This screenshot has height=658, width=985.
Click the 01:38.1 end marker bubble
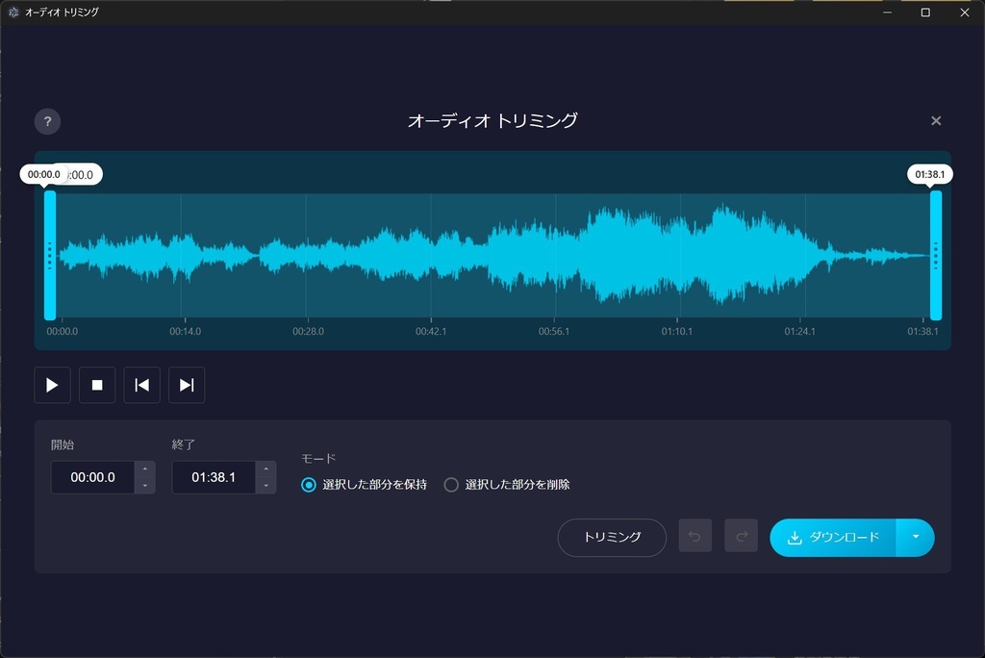point(930,174)
